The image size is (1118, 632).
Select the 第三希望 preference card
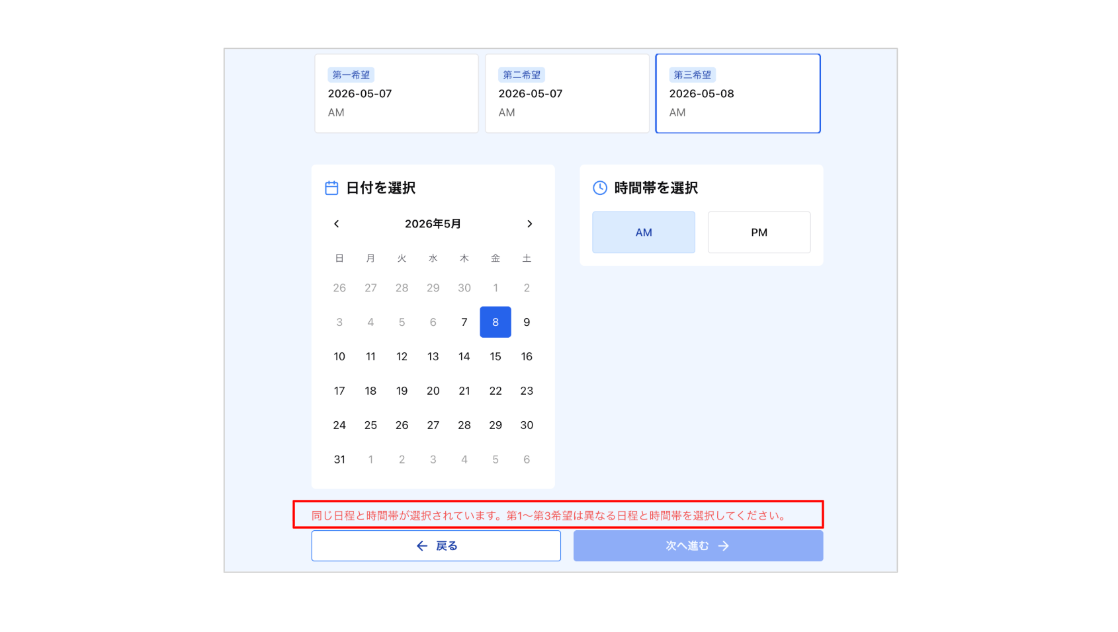[738, 93]
